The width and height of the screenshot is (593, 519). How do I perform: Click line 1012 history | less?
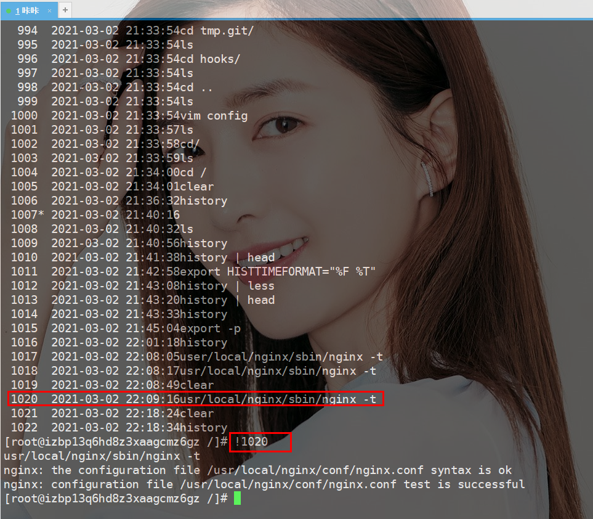pos(143,286)
